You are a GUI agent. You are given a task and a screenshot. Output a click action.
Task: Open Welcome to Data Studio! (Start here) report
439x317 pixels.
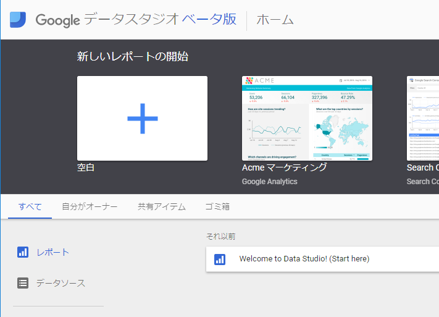pyautogui.click(x=322, y=260)
